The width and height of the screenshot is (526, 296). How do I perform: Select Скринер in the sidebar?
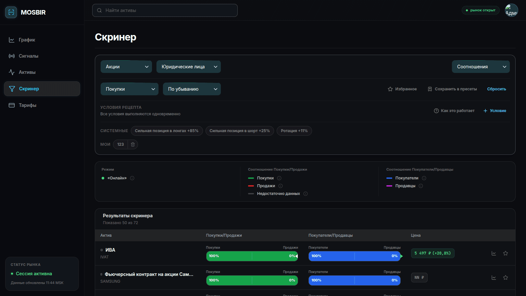point(42,89)
